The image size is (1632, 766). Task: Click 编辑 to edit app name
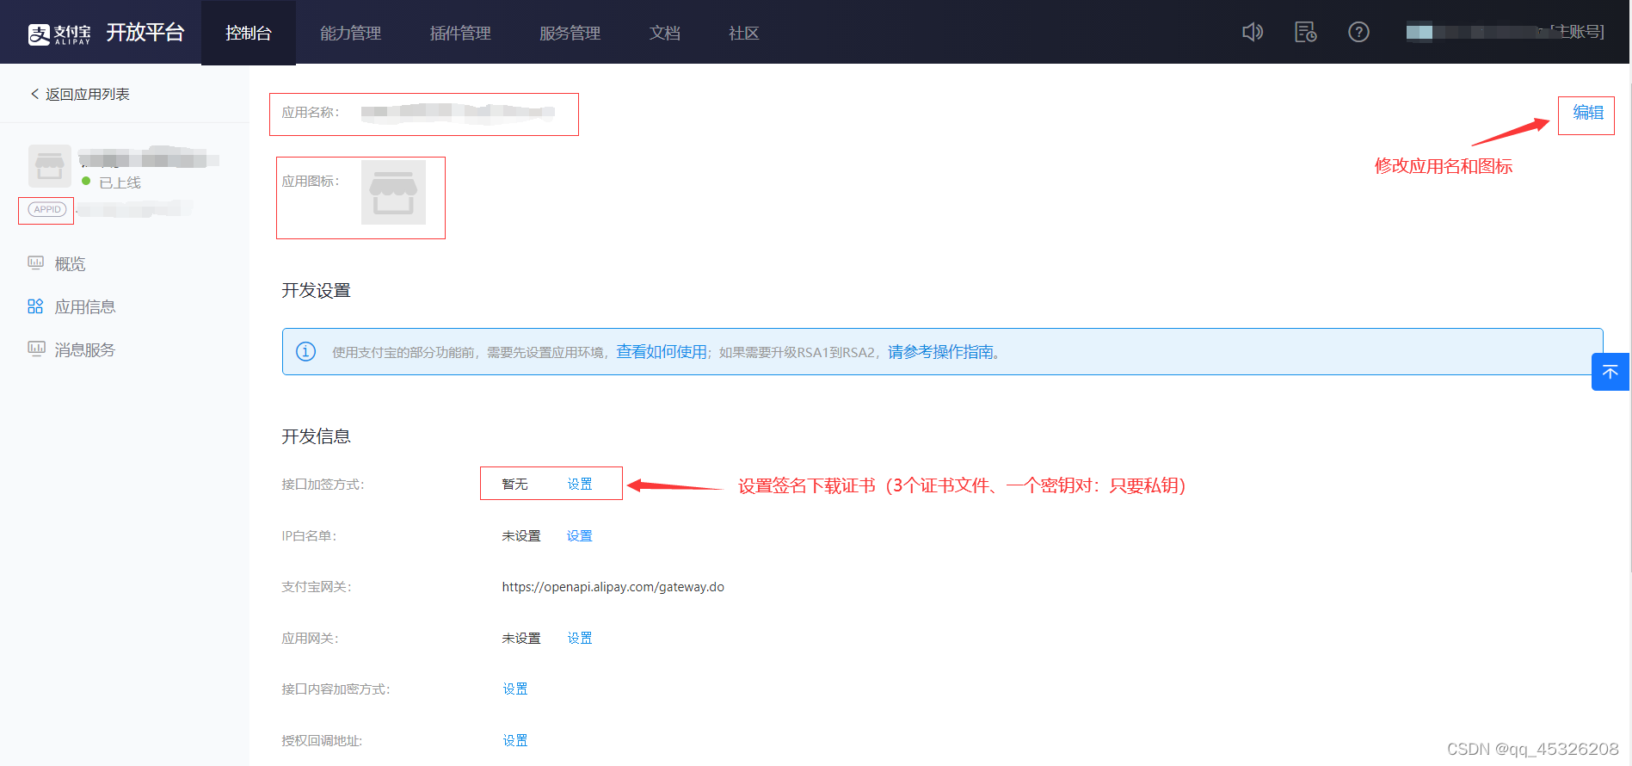[x=1588, y=113]
